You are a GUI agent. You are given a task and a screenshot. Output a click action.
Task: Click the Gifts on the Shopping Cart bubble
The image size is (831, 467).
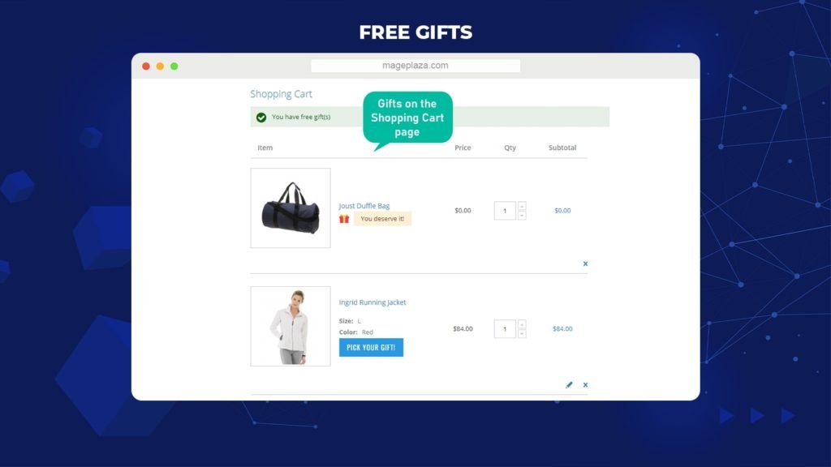[407, 118]
